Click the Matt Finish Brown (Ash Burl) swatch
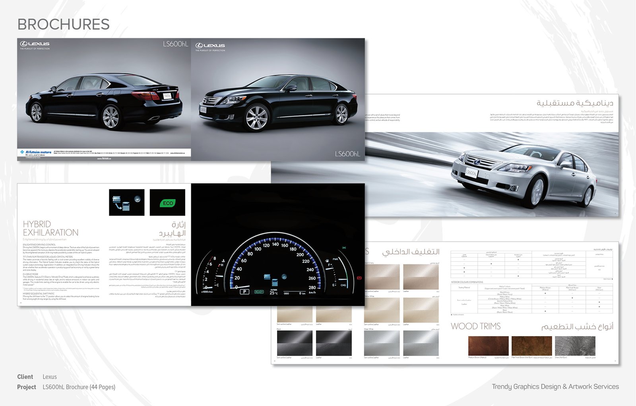This screenshot has height=406, width=636. (x=531, y=346)
